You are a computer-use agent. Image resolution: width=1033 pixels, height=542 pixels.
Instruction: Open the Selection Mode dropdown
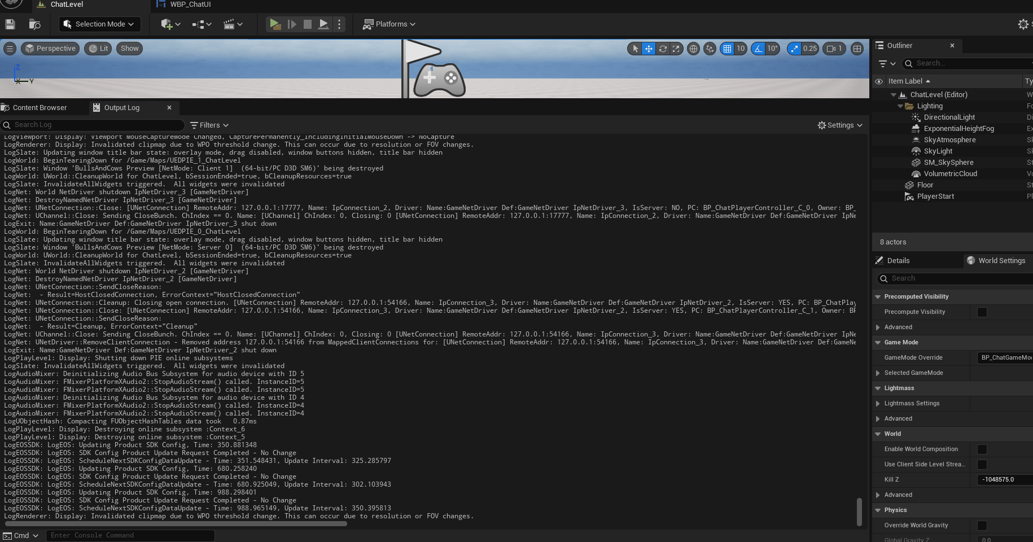coord(99,24)
